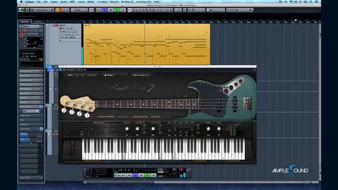Expand the Equalizers Inspector section

coord(31,125)
